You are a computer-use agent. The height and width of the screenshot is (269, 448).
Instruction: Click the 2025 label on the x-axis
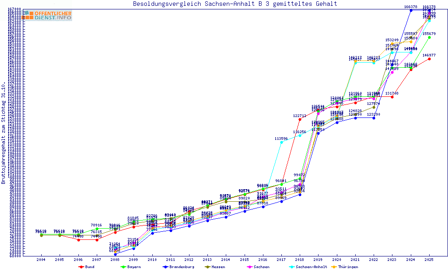point(429,260)
